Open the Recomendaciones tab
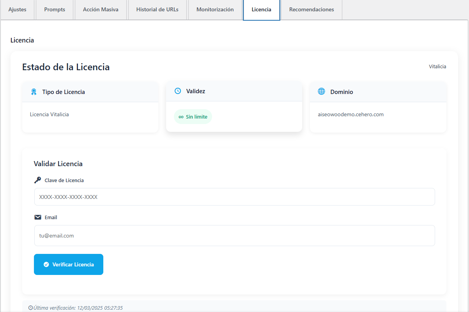469x312 pixels. tap(311, 9)
